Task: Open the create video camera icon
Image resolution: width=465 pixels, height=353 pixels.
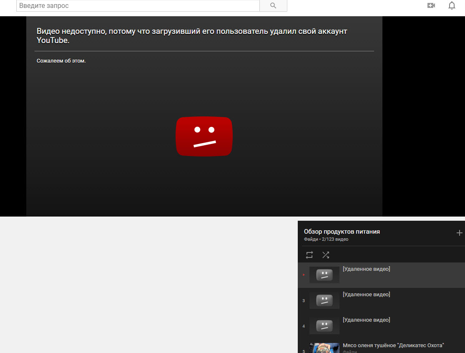Action: point(431,6)
